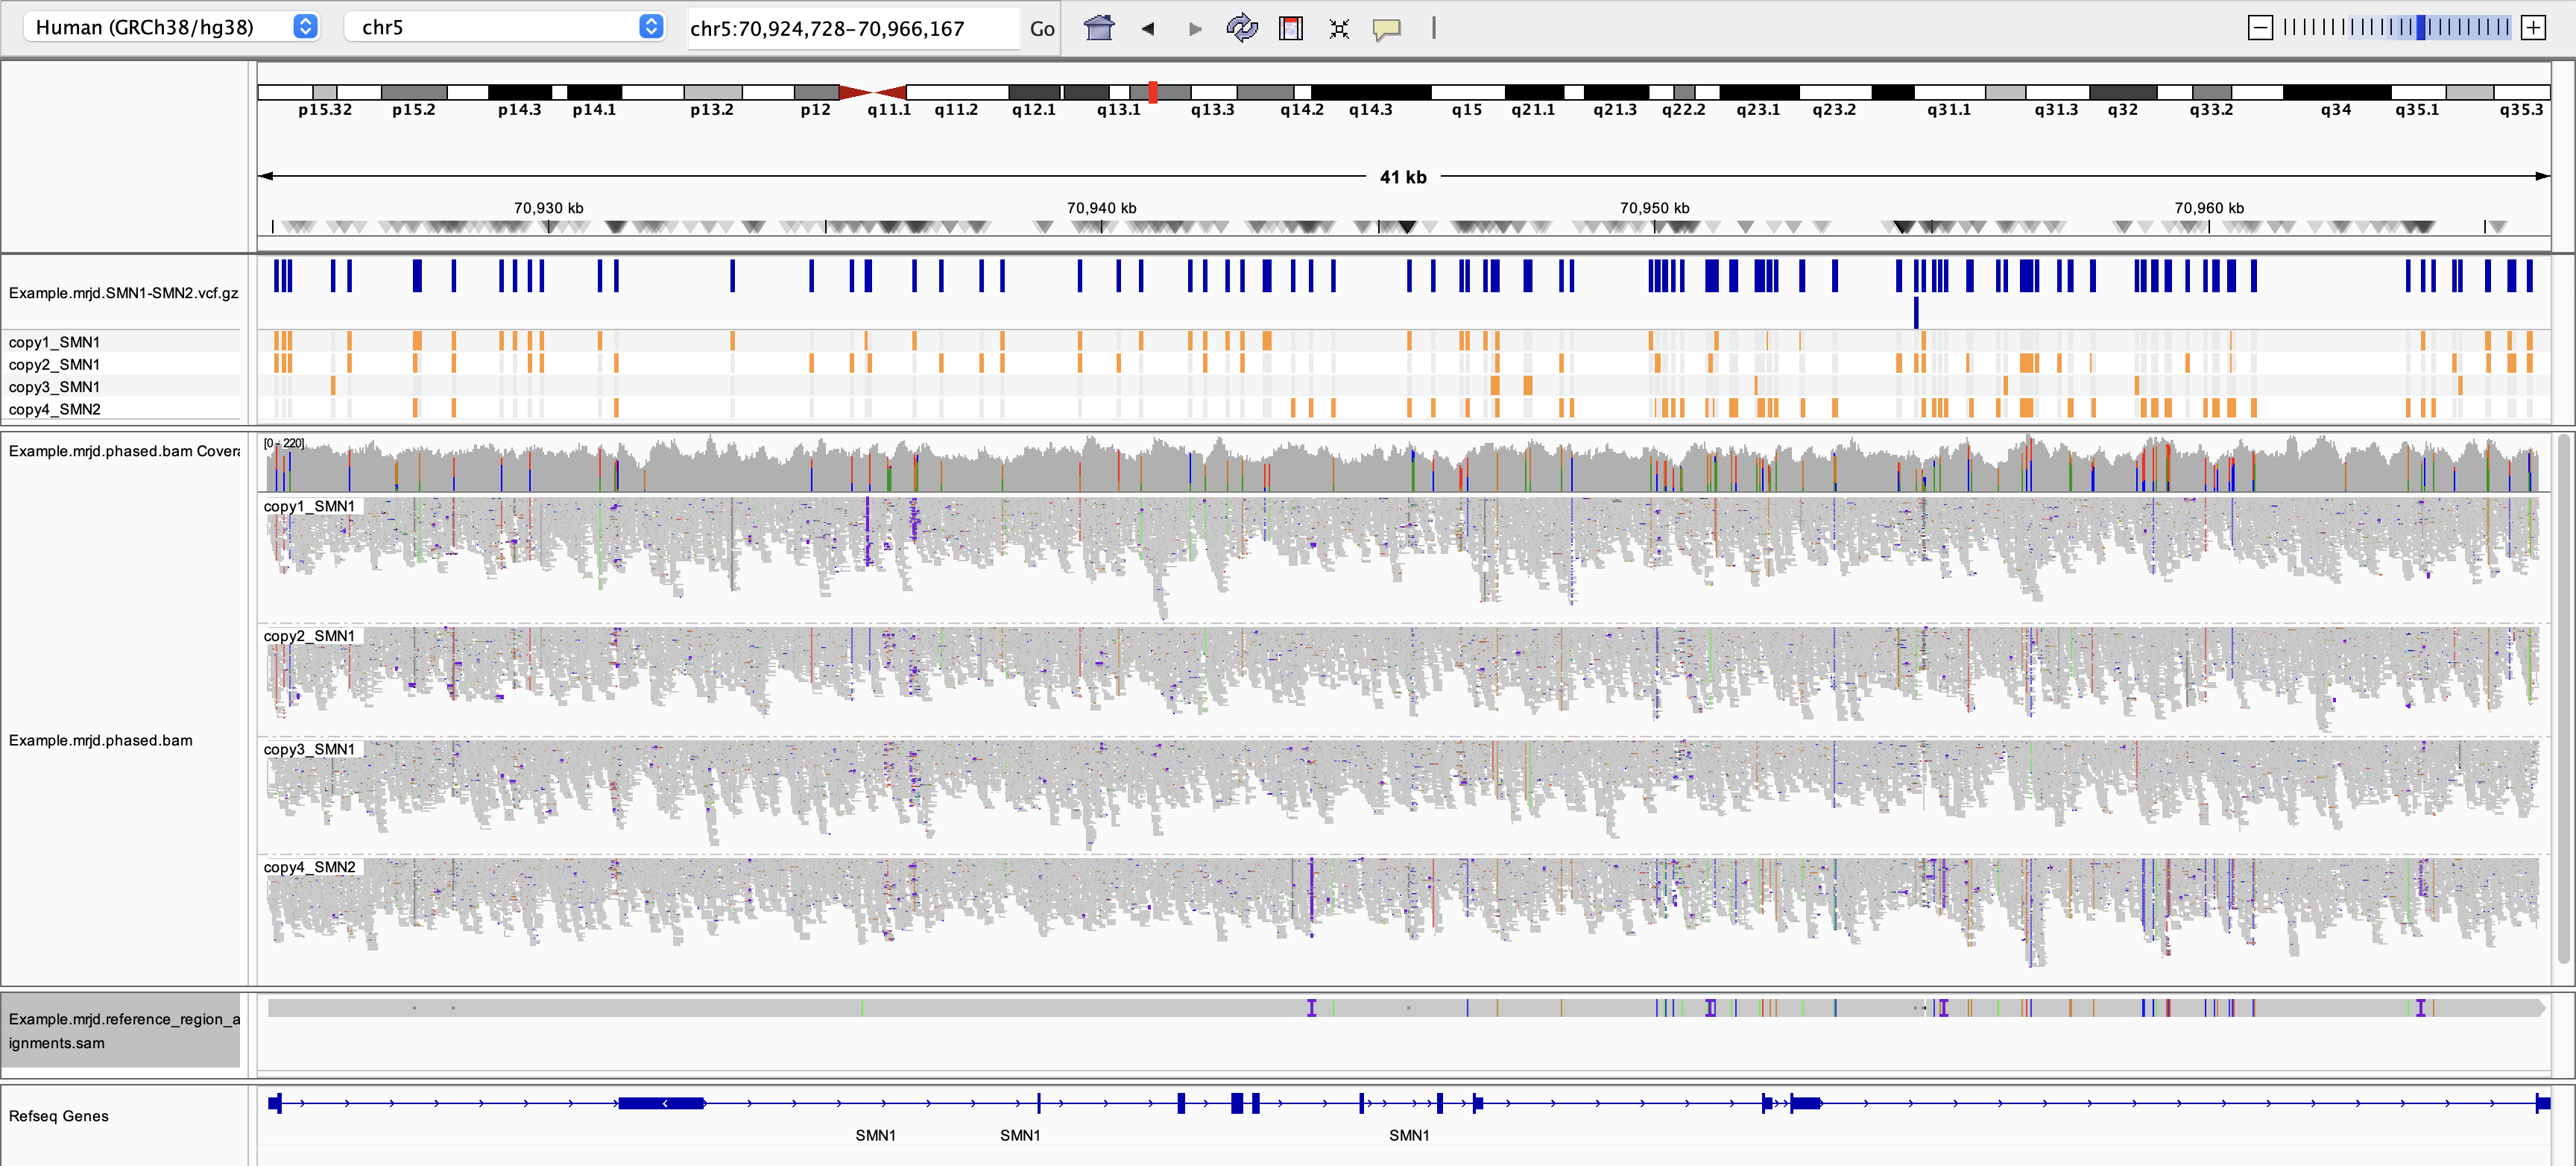Screen dimensions: 2576x1166
Task: Click the zoom level slider handle
Action: pos(2420,28)
